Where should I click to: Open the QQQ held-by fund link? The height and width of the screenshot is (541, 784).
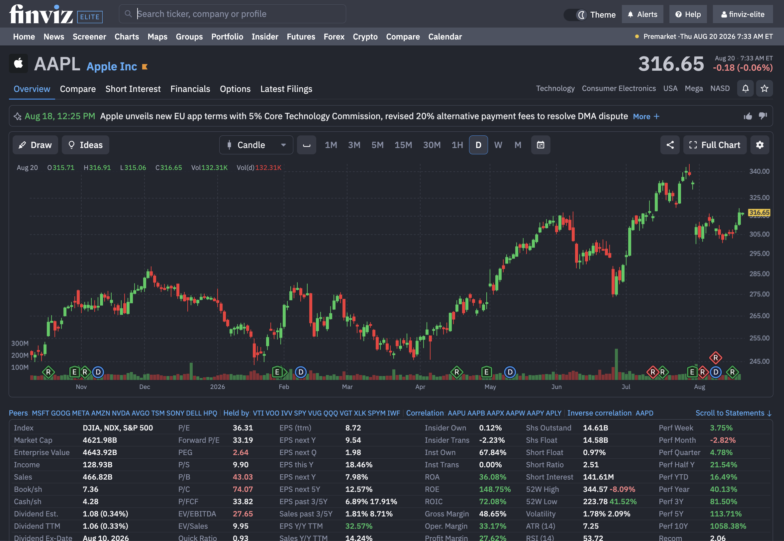pyautogui.click(x=331, y=413)
